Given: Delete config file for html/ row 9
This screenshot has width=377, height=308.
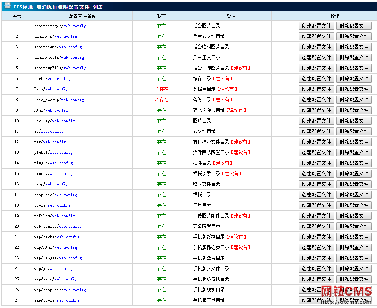Looking at the screenshot, I should [x=354, y=110].
